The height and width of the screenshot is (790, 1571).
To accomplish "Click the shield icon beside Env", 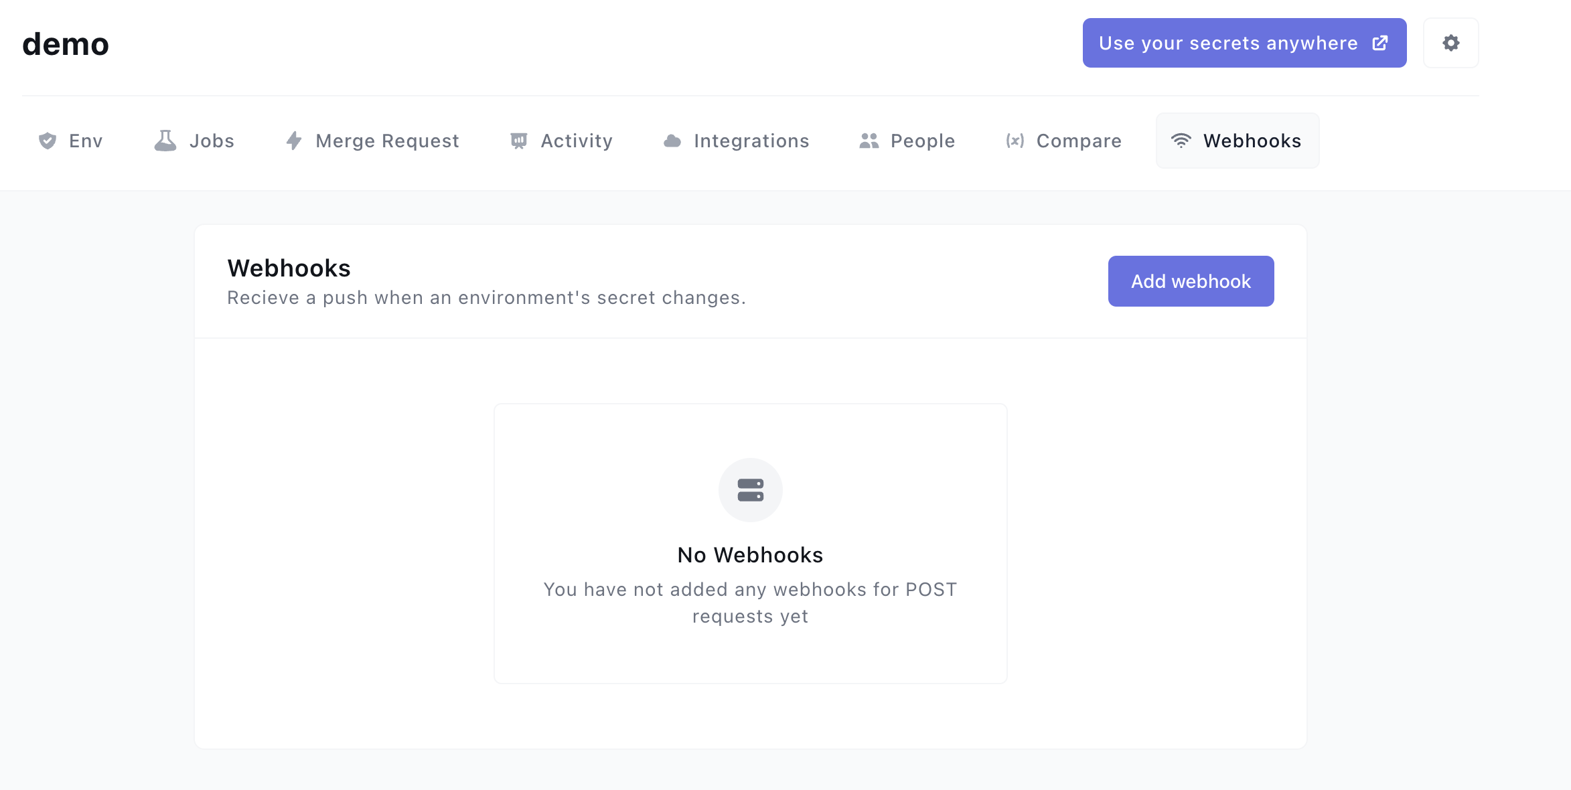I will click(x=48, y=141).
